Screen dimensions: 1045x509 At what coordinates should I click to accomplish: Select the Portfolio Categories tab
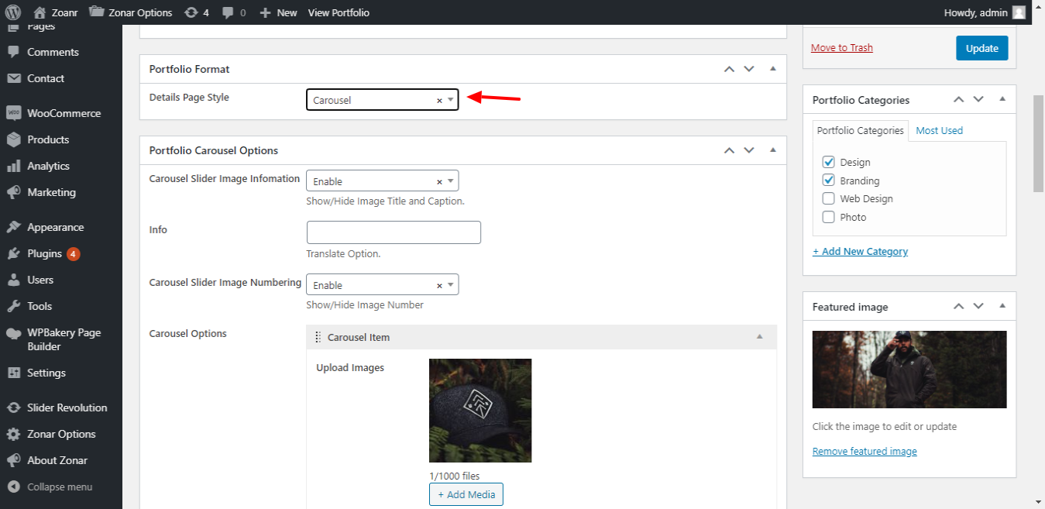(x=861, y=130)
